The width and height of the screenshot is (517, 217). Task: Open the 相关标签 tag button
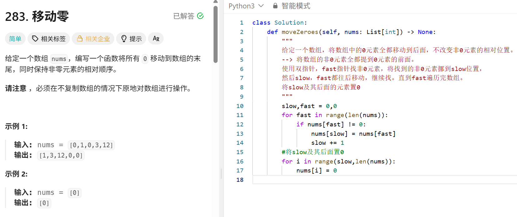(49, 39)
